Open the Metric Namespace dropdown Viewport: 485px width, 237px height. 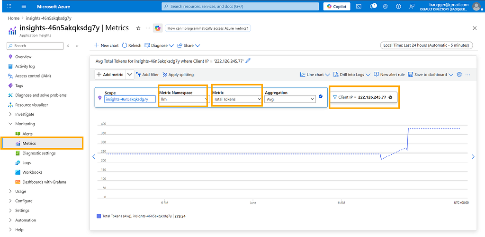coord(184,99)
